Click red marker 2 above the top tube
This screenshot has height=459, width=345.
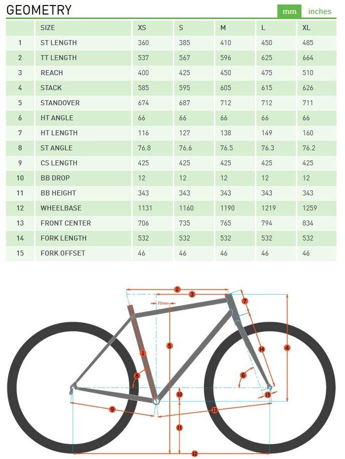pos(177,289)
